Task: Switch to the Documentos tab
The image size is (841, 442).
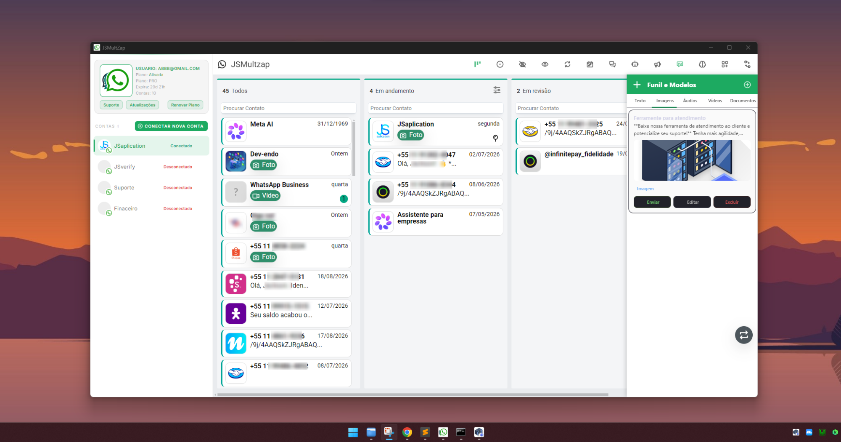Action: 743,101
